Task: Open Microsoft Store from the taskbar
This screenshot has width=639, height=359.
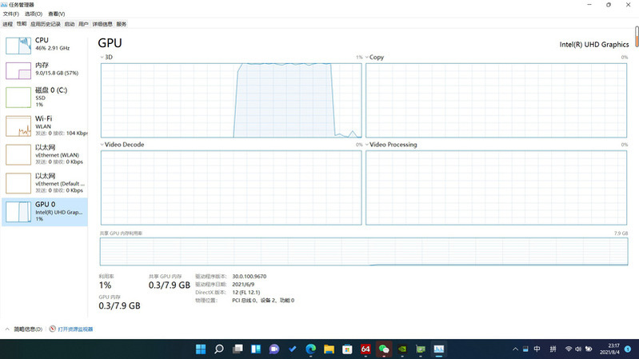Action: 347,349
